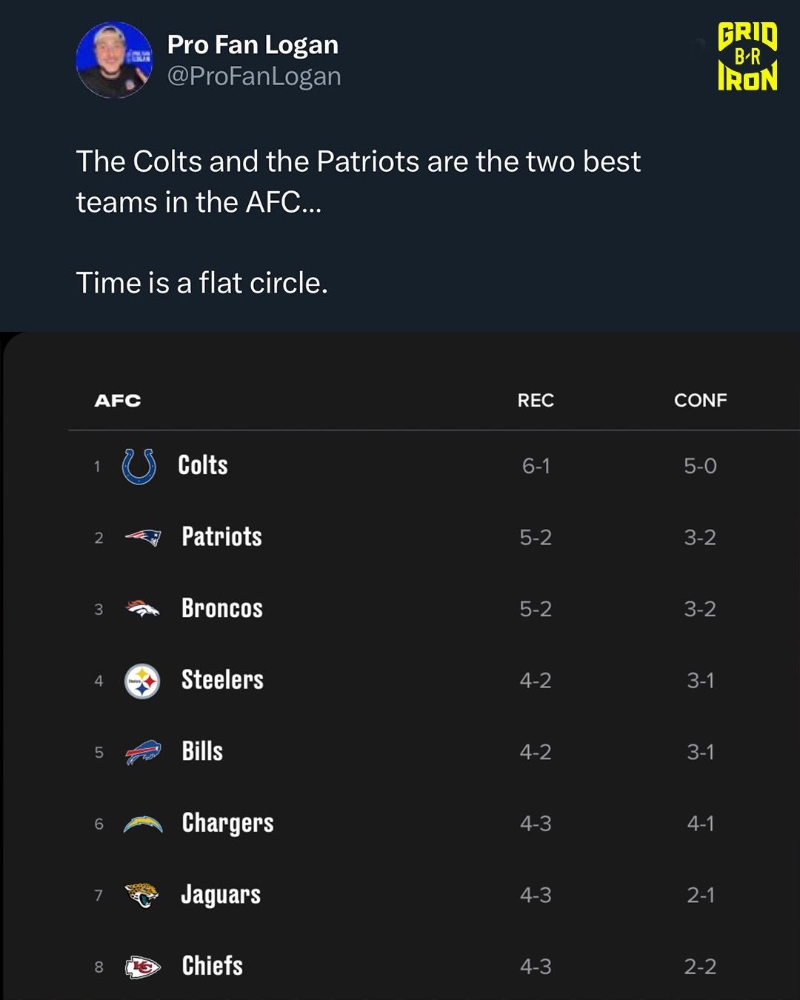Viewport: 800px width, 1000px height.
Task: Click the Pro Fan Logan display name
Action: pyautogui.click(x=253, y=44)
